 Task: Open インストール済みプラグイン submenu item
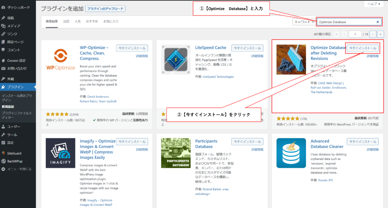tap(17, 98)
